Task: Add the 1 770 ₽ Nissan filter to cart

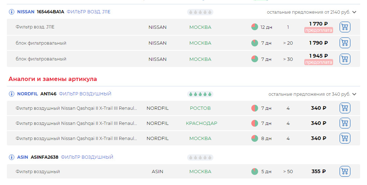Action: tap(345, 27)
